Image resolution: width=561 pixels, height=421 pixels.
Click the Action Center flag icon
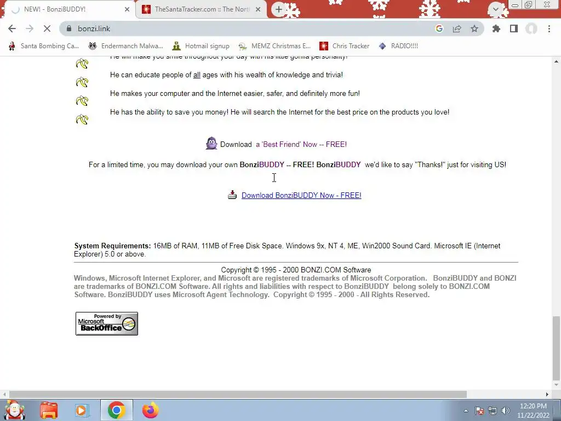pos(479,411)
